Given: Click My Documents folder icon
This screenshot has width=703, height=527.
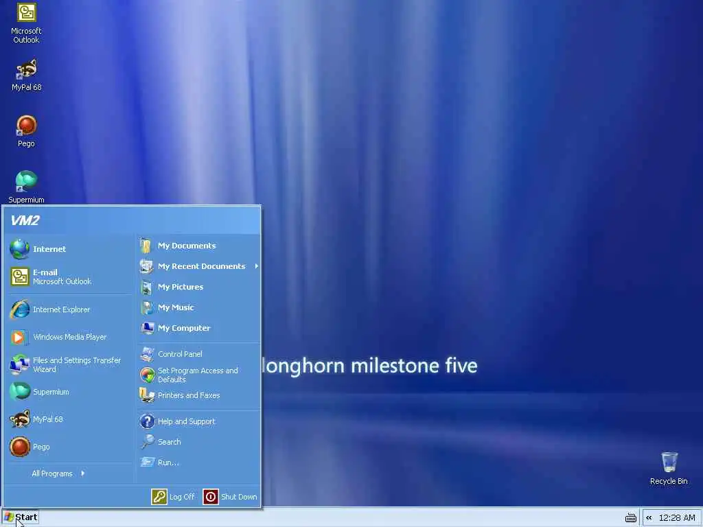Looking at the screenshot, I should 146,246.
